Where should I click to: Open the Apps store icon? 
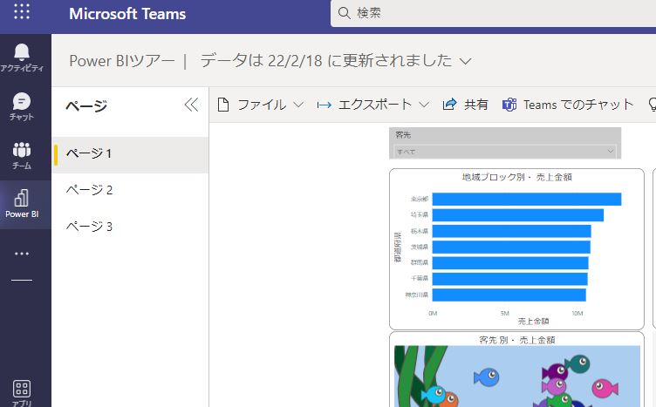click(23, 390)
